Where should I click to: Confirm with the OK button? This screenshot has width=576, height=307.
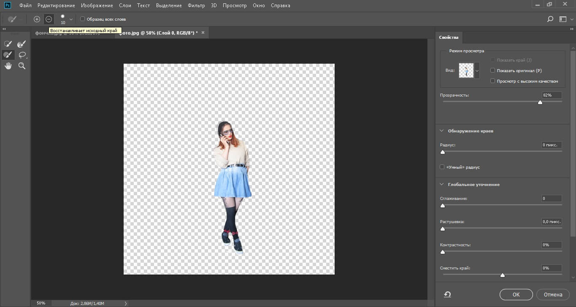coord(516,294)
